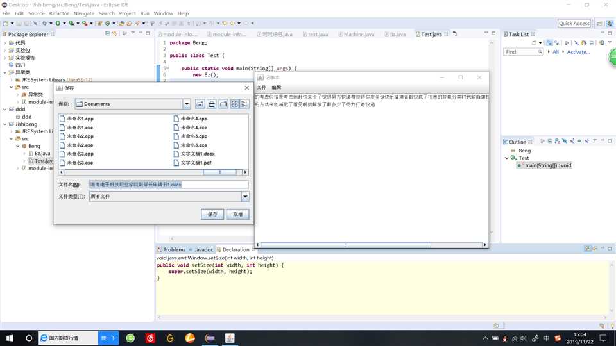Toggle Categorized view in Task List
616x346 pixels.
pyautogui.click(x=549, y=43)
